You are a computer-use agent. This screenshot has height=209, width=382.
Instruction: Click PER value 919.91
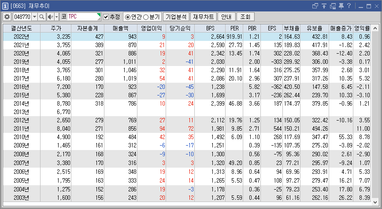coord(234,37)
